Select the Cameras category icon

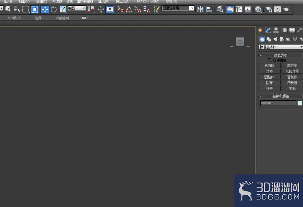point(282,39)
